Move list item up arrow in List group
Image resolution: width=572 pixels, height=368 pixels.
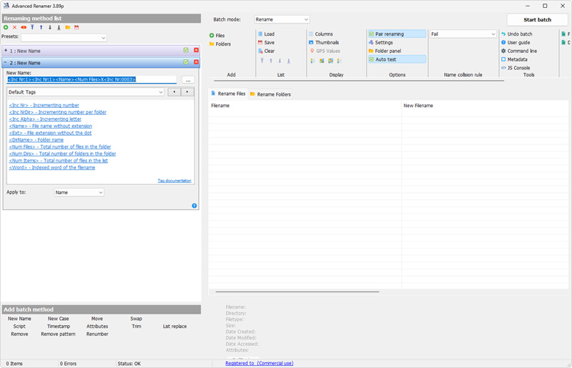click(x=271, y=61)
